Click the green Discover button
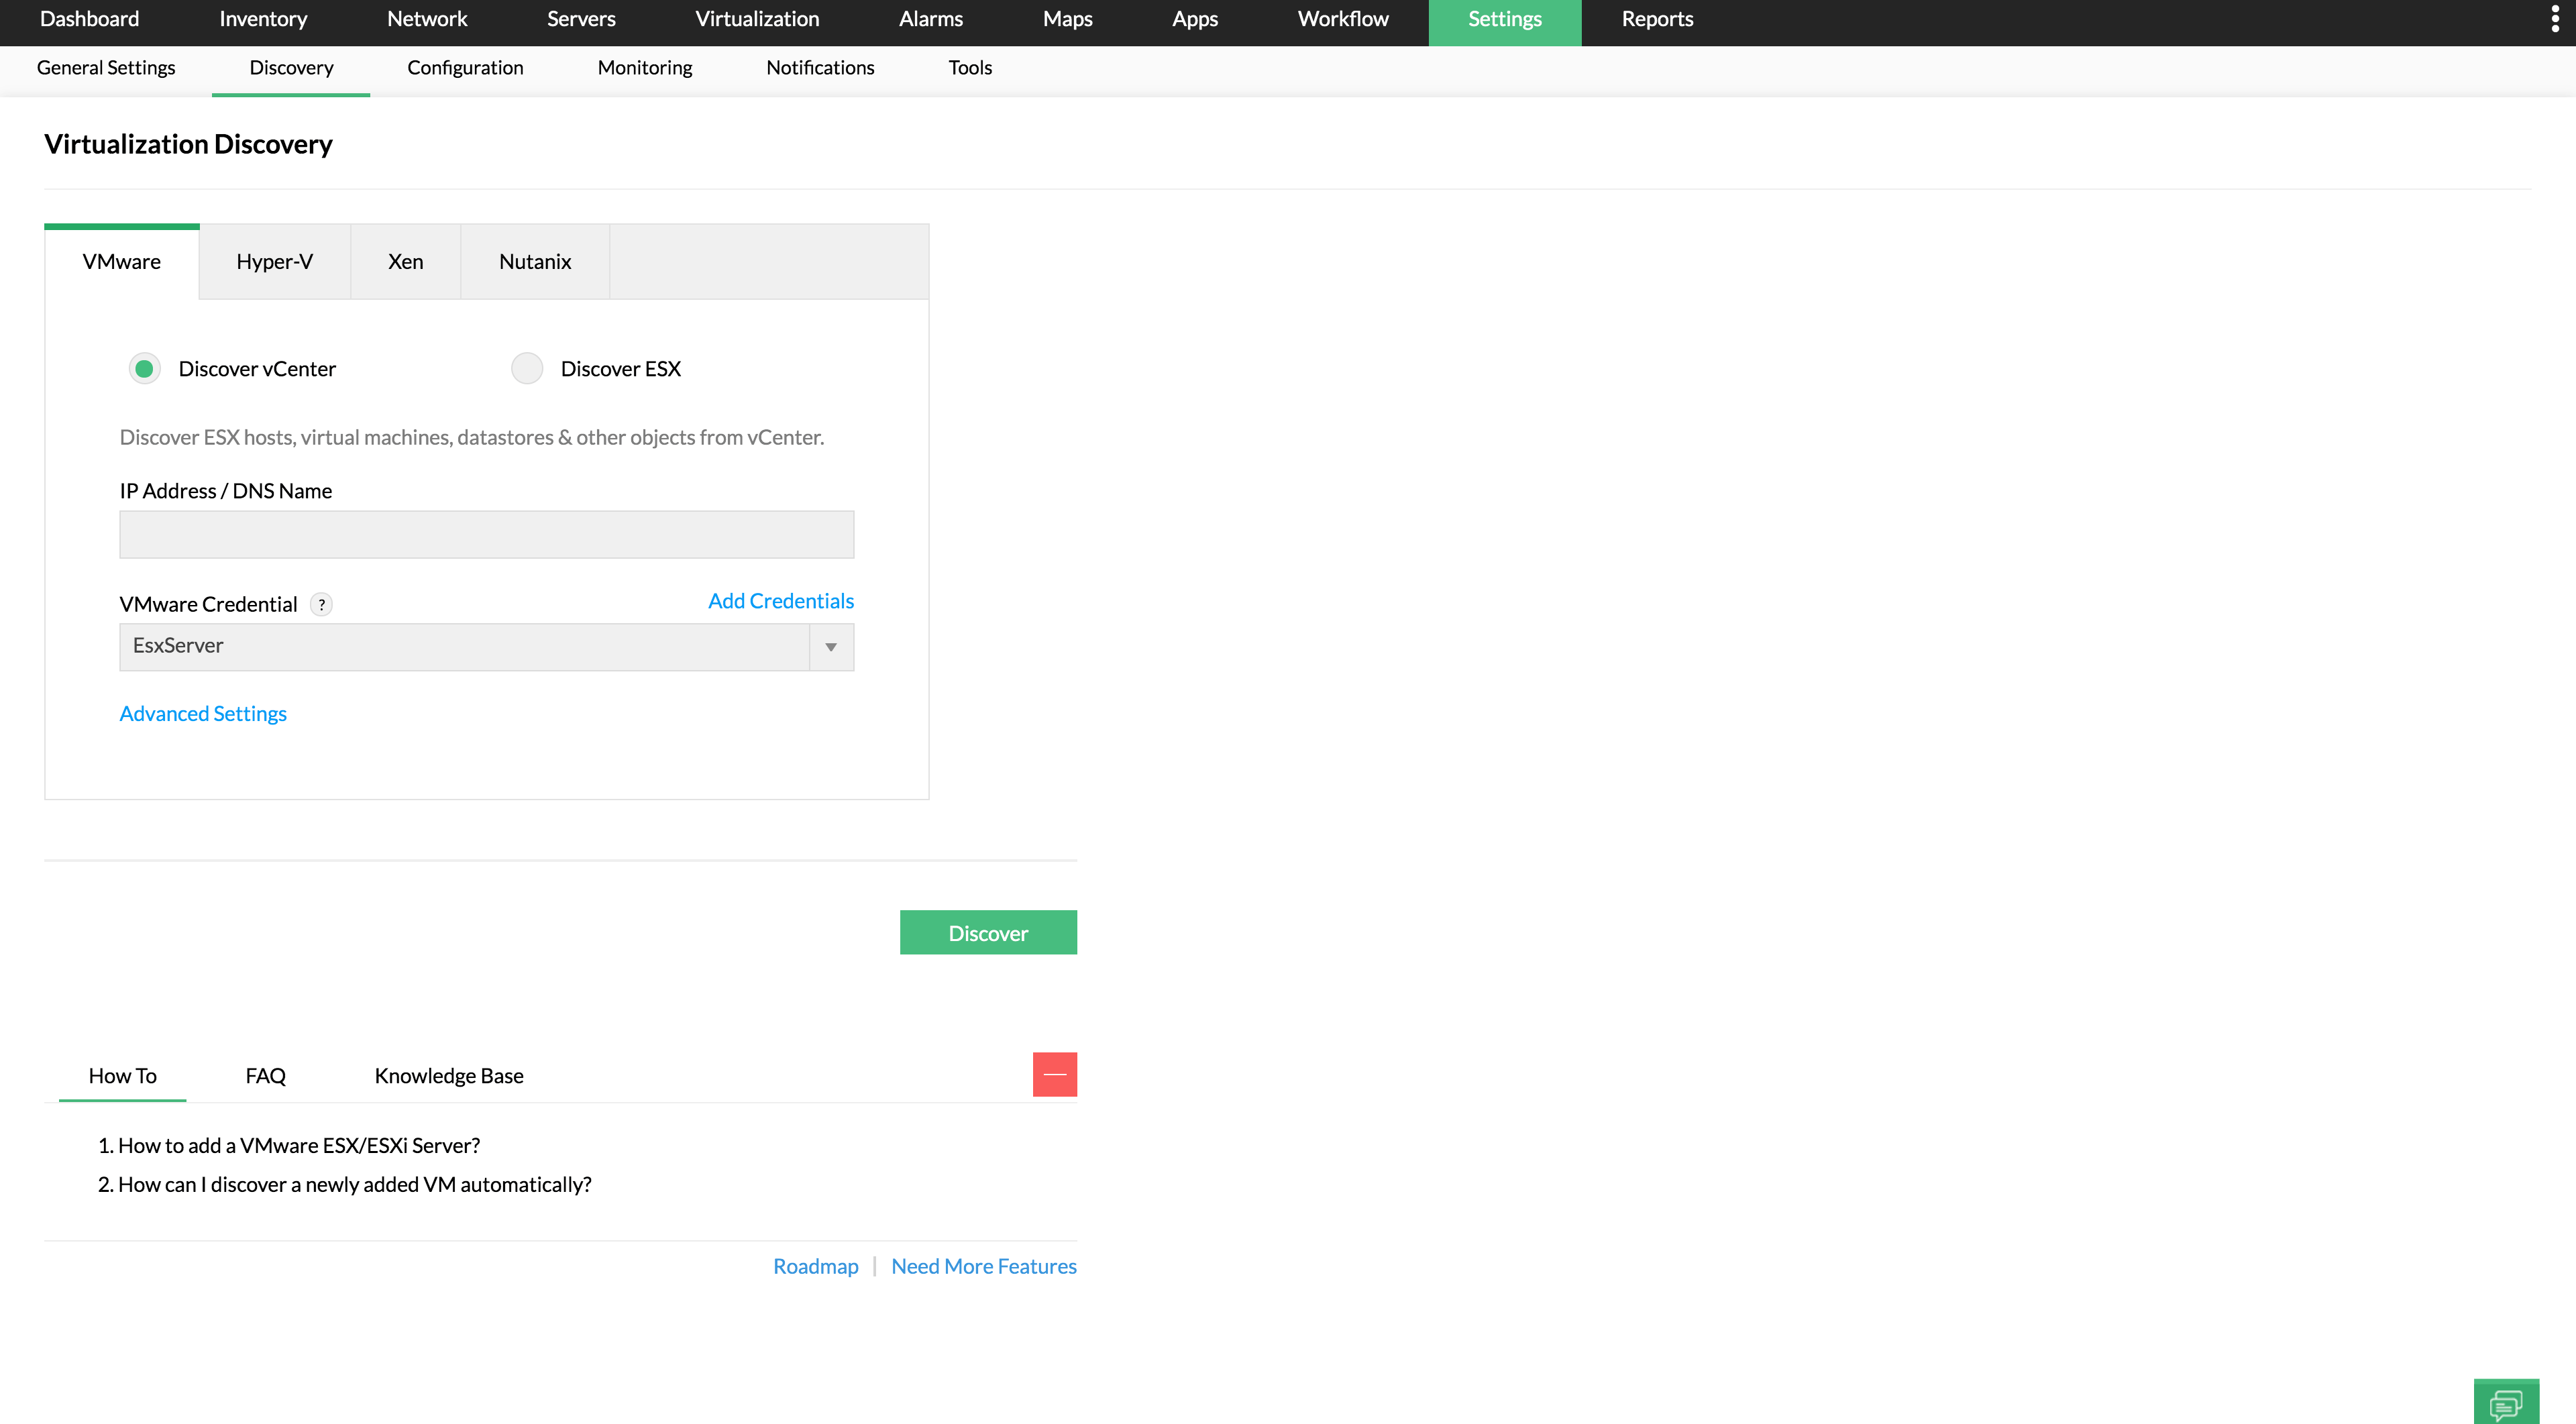The width and height of the screenshot is (2576, 1424). click(987, 932)
